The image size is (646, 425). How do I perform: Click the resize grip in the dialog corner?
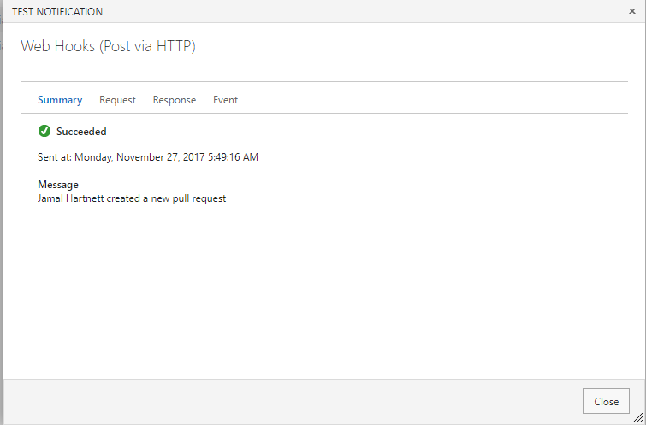637,417
